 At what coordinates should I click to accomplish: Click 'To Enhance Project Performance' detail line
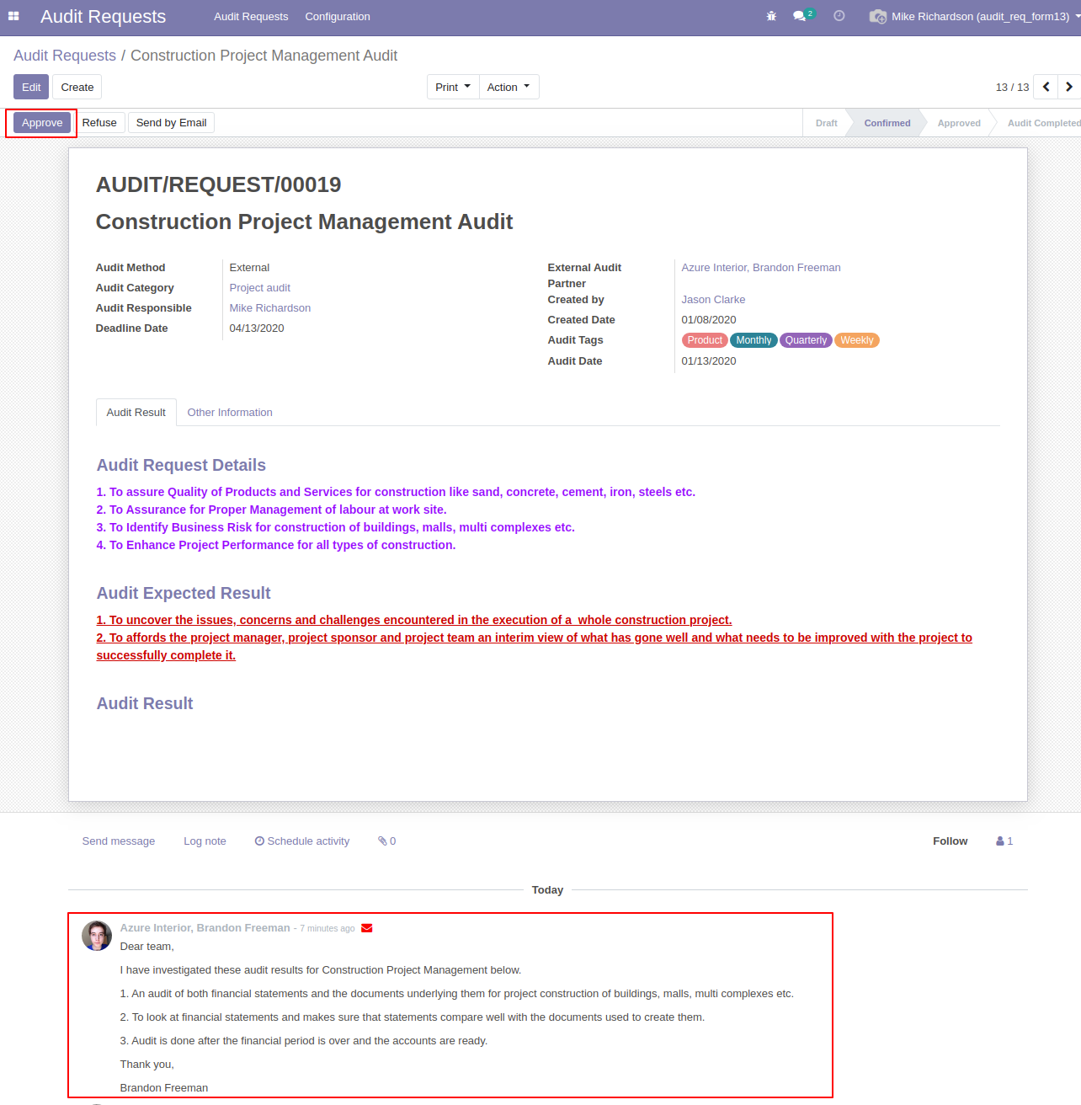click(x=276, y=545)
